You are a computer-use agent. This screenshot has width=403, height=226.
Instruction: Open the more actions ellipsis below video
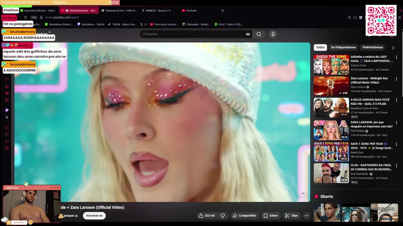307,216
